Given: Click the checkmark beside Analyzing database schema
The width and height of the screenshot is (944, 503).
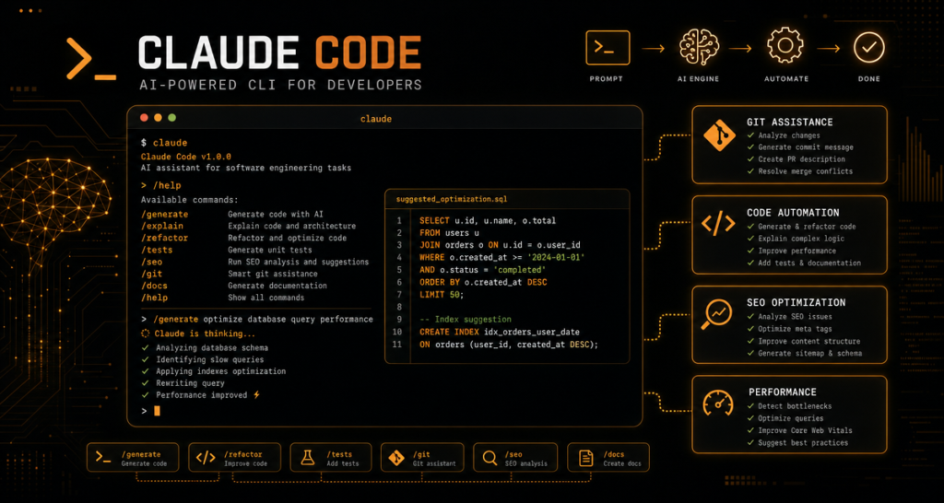Looking at the screenshot, I should [145, 347].
